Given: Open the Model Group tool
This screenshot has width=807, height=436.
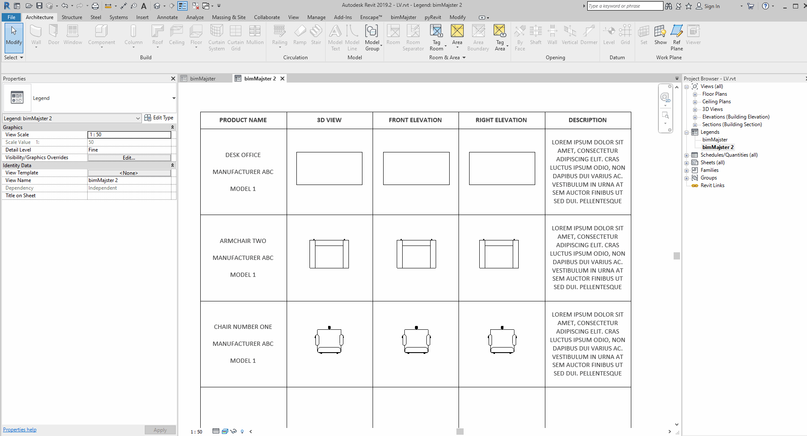Looking at the screenshot, I should coord(372,32).
